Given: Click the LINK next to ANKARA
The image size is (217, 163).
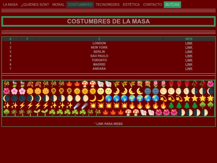Looking at the screenshot, I should (x=189, y=68).
